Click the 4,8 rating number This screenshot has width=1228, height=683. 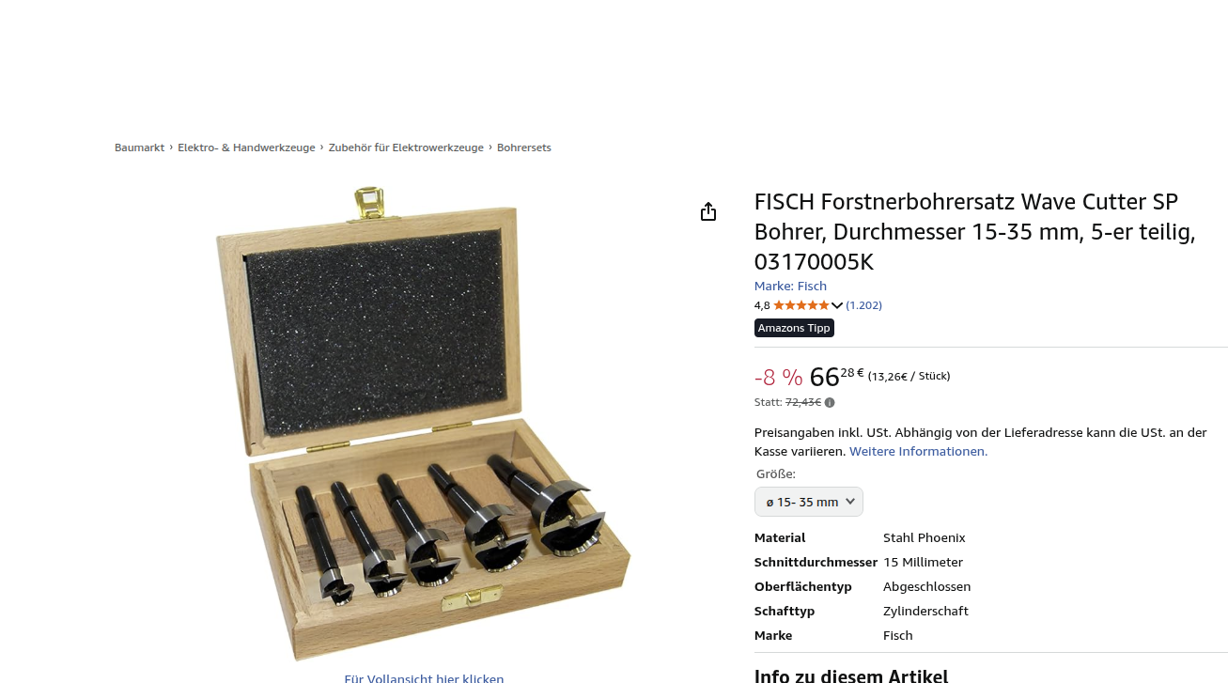[x=762, y=305]
